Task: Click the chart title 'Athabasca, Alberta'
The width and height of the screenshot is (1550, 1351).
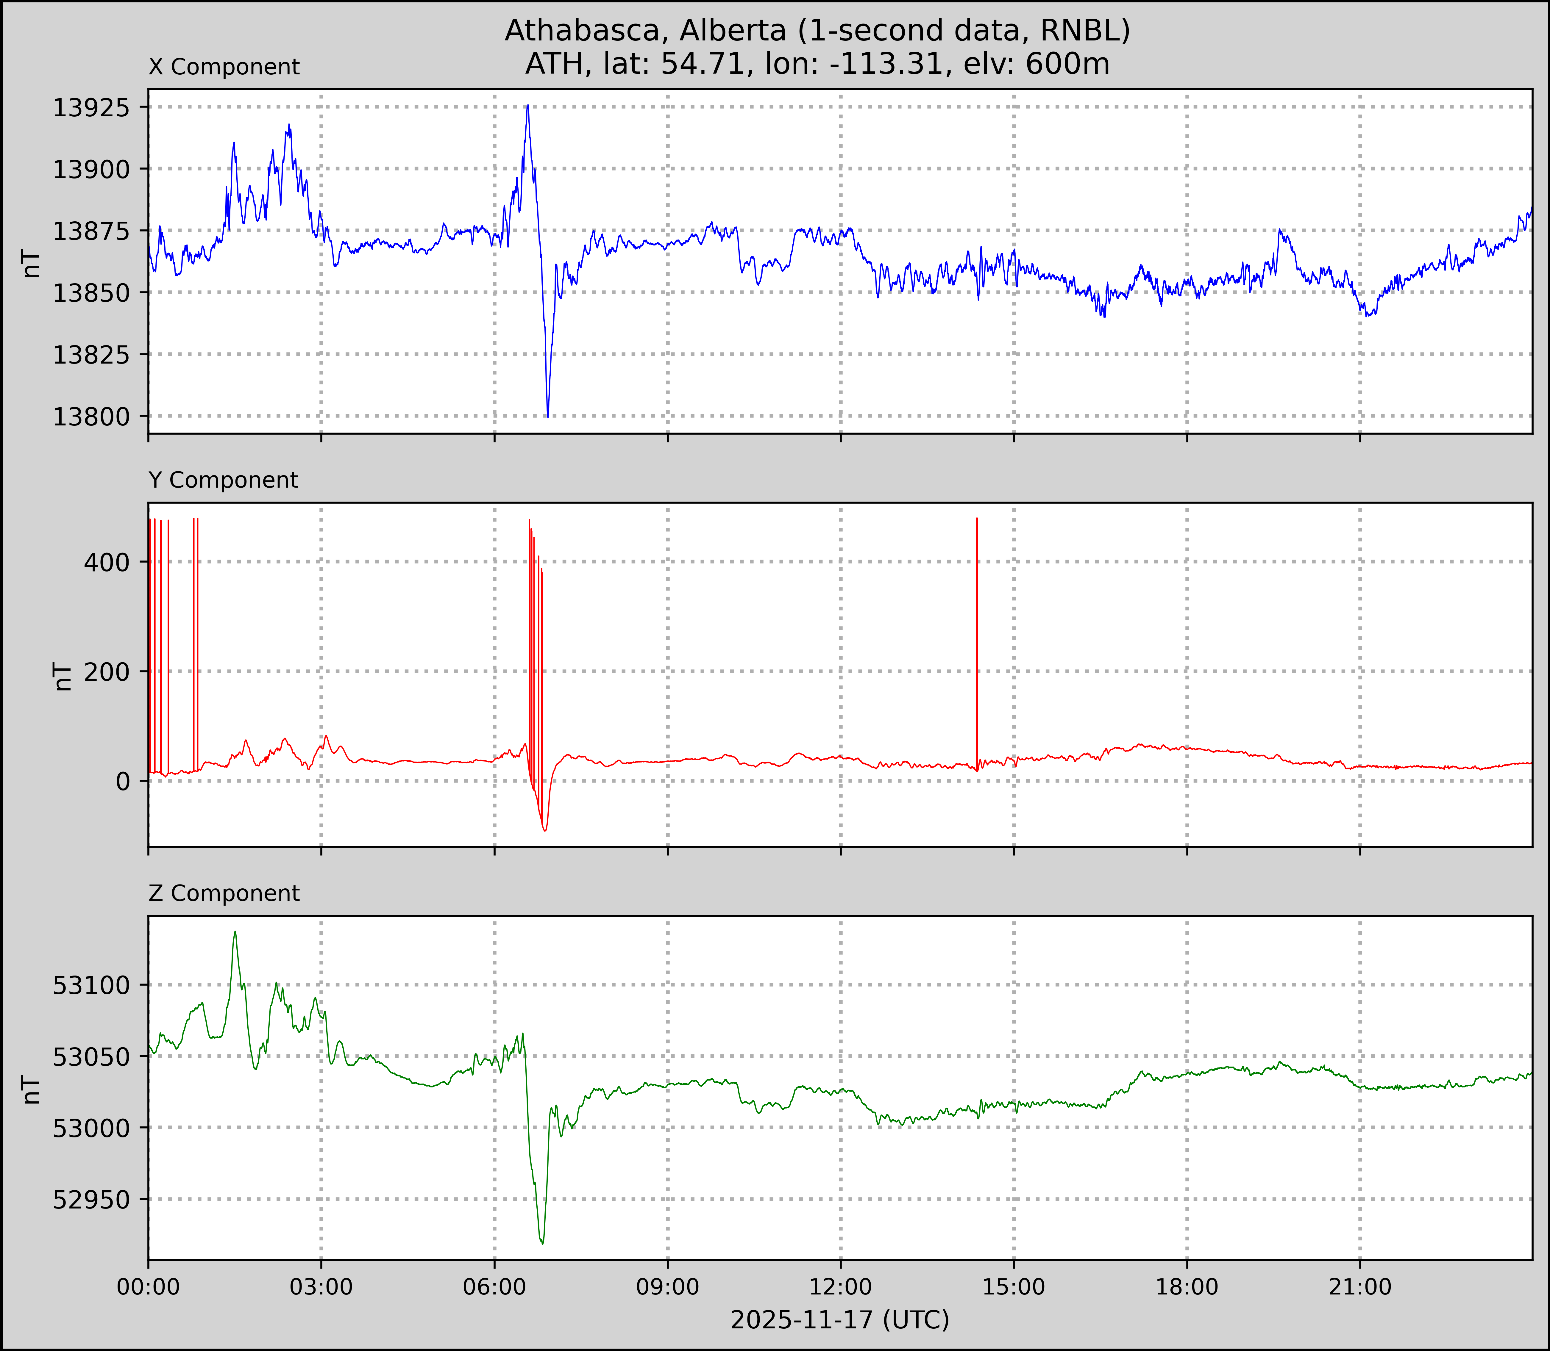Action: pos(817,30)
